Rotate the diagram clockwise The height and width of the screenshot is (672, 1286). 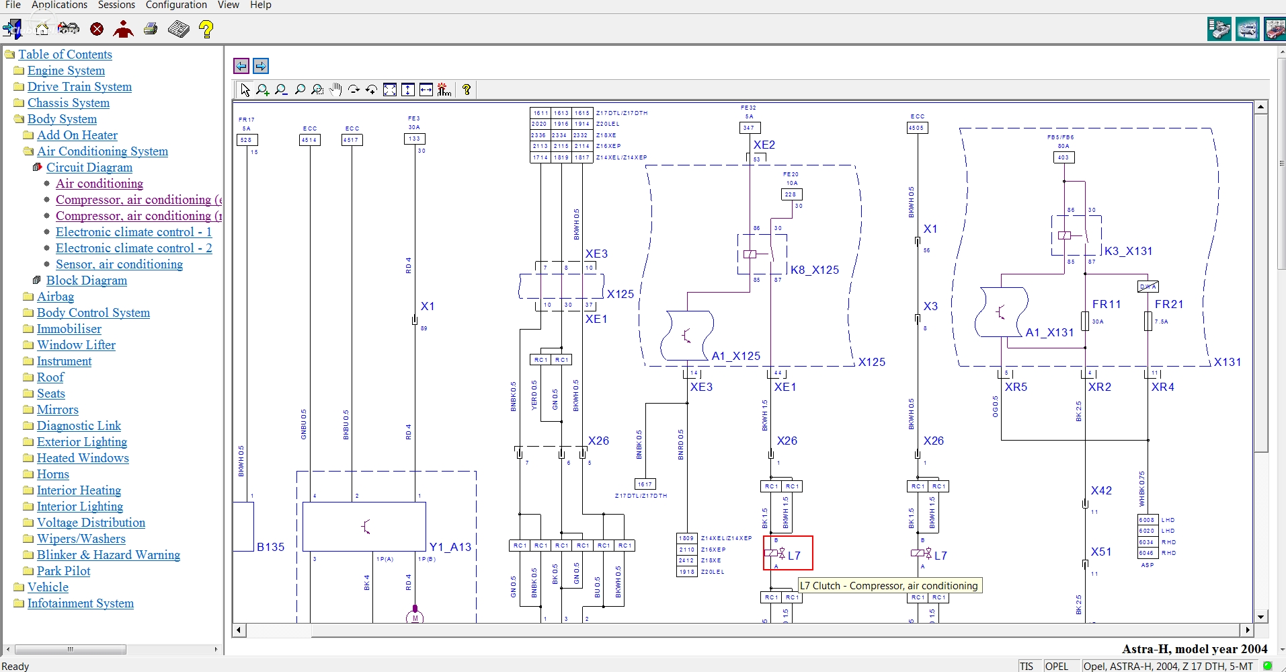point(354,89)
